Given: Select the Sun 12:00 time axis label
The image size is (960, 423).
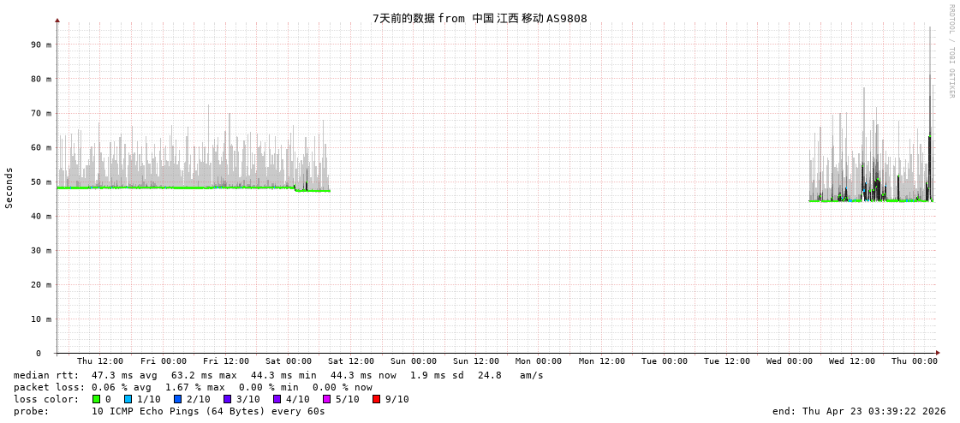Looking at the screenshot, I should [476, 361].
